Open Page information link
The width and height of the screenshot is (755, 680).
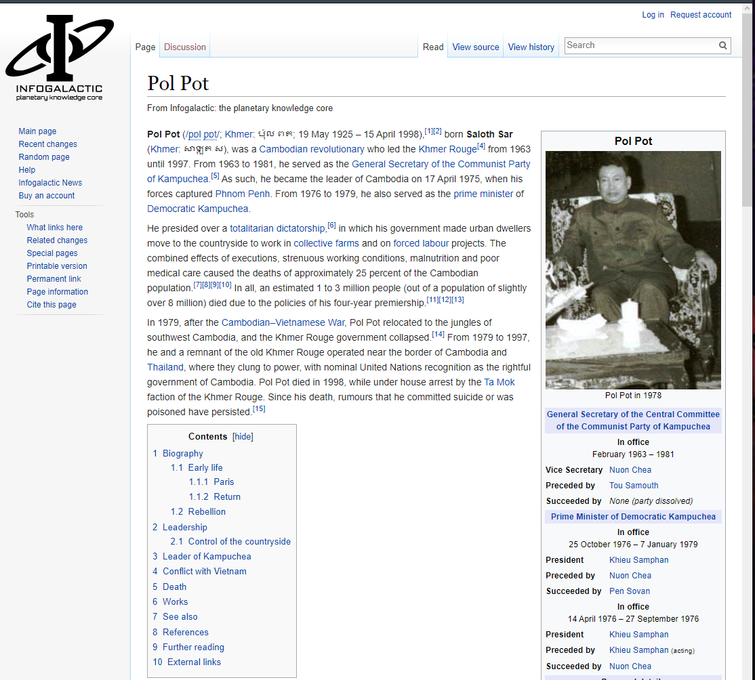(58, 292)
